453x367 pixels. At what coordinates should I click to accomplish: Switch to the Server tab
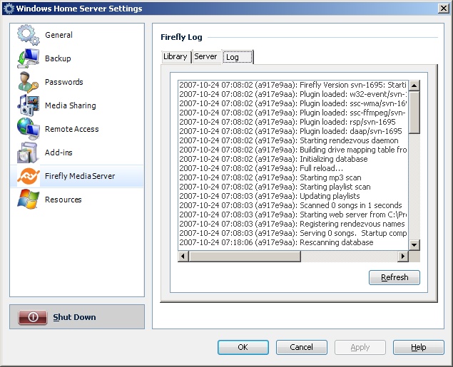click(x=205, y=56)
